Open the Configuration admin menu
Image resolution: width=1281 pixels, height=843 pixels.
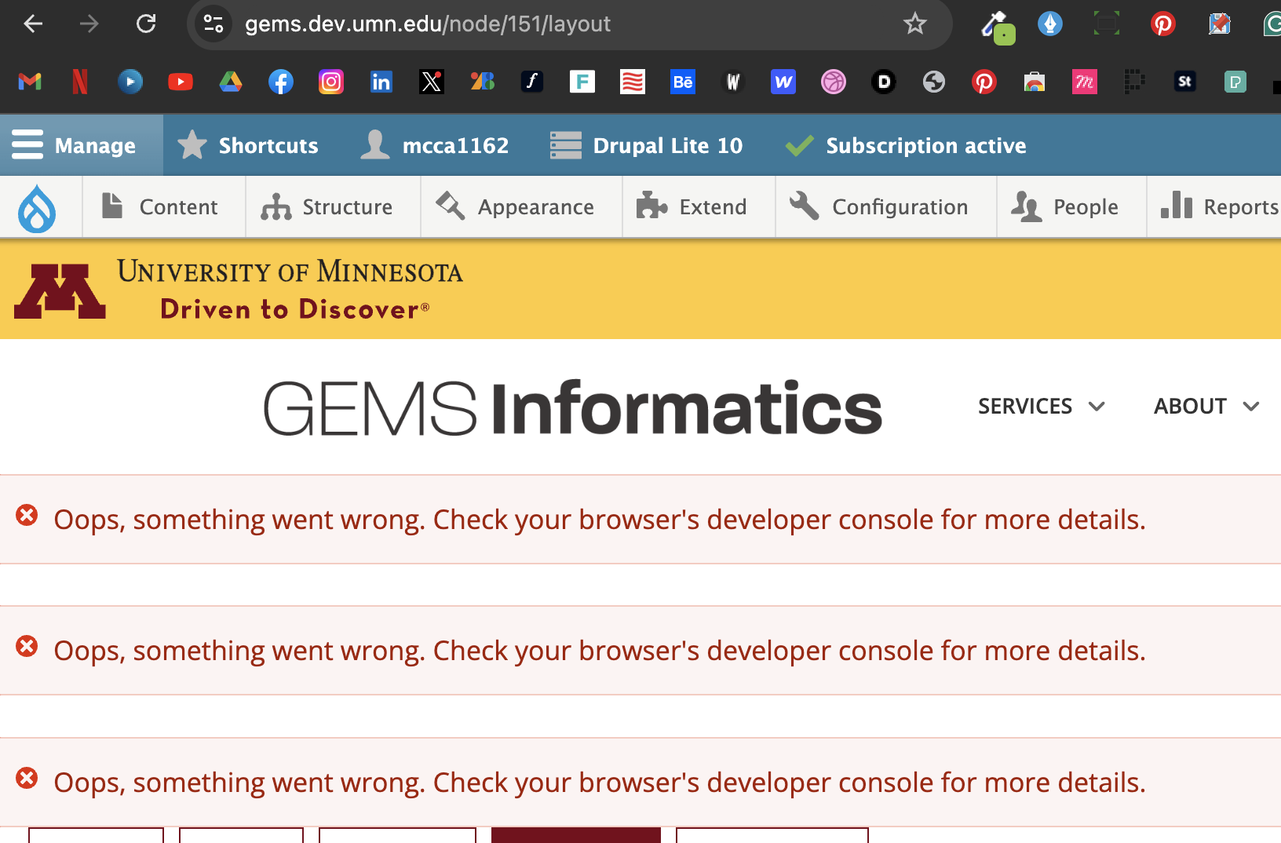pyautogui.click(x=881, y=207)
